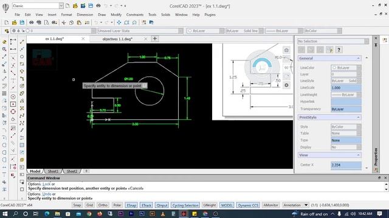Image resolution: width=389 pixels, height=218 pixels.
Task: Click the Undo arrow in the standard toolbar
Action: (96, 22)
